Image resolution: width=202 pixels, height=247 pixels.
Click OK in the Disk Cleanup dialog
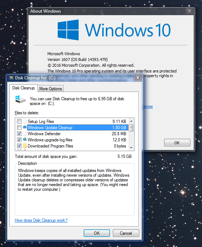97,233
